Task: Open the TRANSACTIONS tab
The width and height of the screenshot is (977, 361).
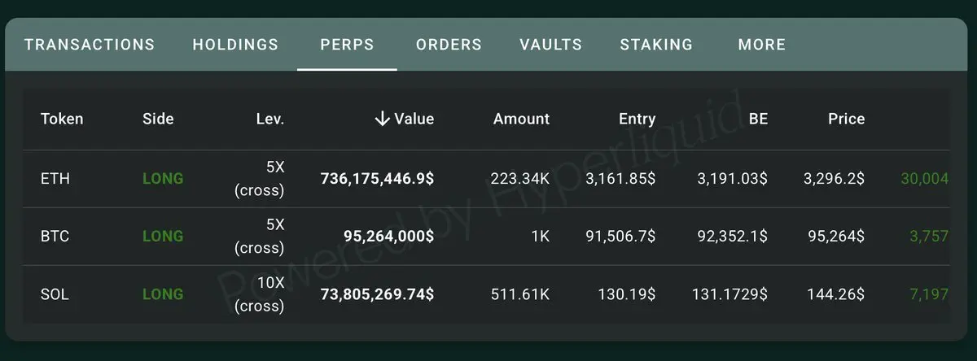Action: coord(90,45)
